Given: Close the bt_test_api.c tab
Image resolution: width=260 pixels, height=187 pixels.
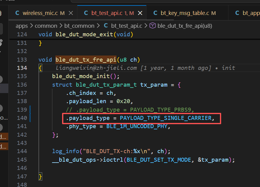Looking at the screenshot, I should click(140, 13).
